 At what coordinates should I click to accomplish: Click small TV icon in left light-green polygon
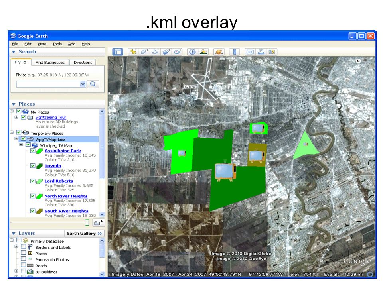[182, 153]
